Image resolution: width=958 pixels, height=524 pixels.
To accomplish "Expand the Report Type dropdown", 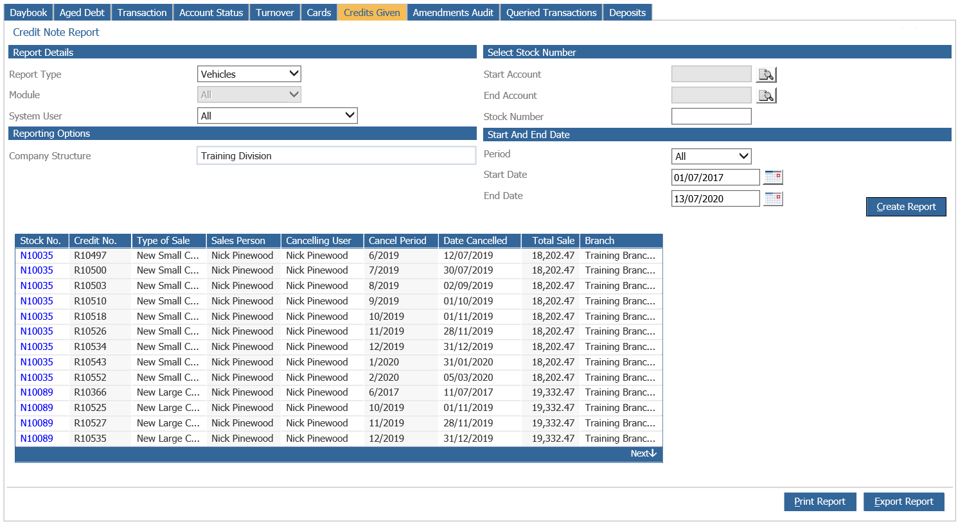I will 249,74.
